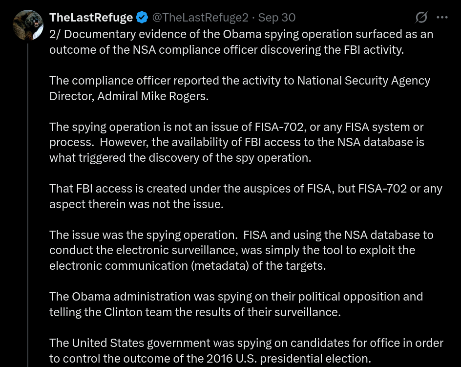Open Grok explain icon on the post

pyautogui.click(x=421, y=18)
